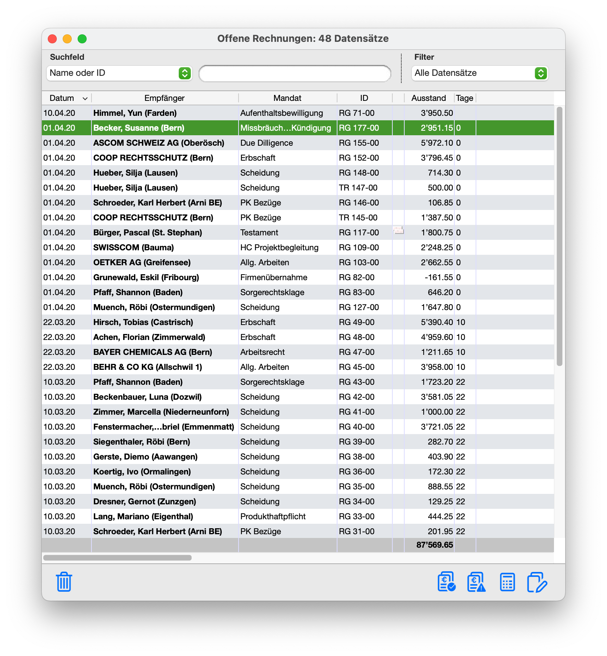This screenshot has width=607, height=656.
Task: Click total amount '87'569.65'
Action: [x=435, y=545]
